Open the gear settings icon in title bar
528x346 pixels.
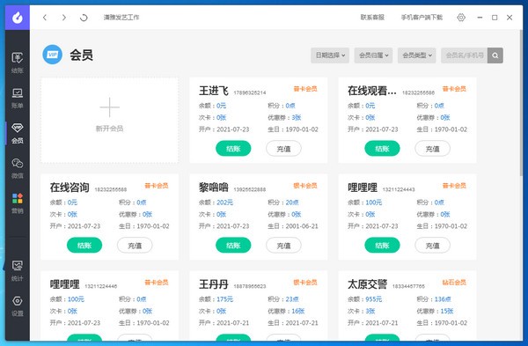[x=461, y=18]
